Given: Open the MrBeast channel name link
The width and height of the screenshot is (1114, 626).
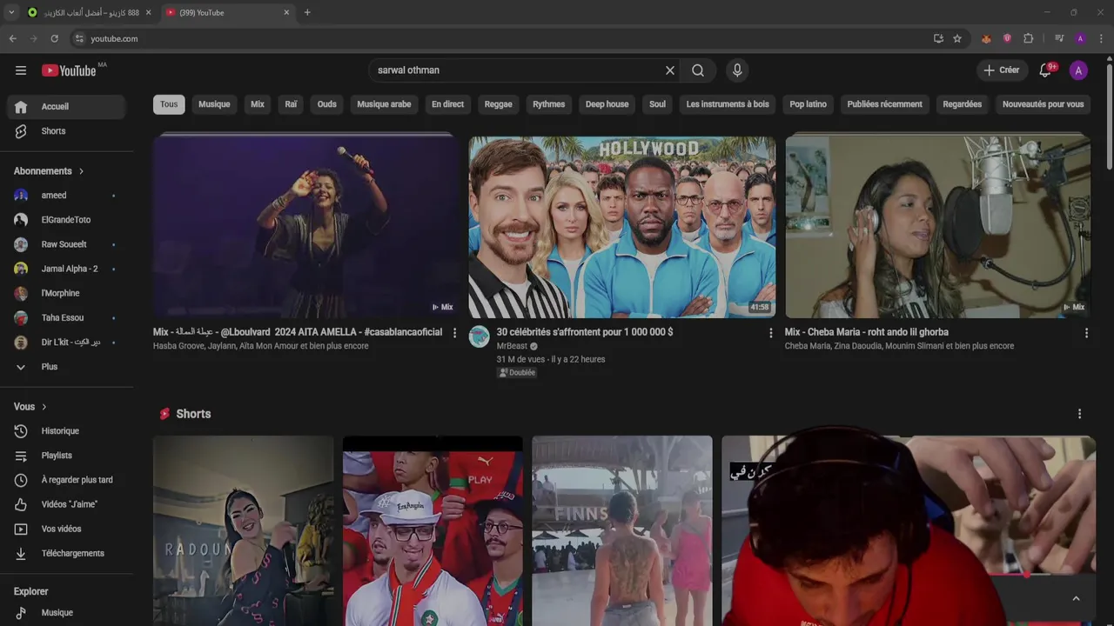Looking at the screenshot, I should 512,346.
